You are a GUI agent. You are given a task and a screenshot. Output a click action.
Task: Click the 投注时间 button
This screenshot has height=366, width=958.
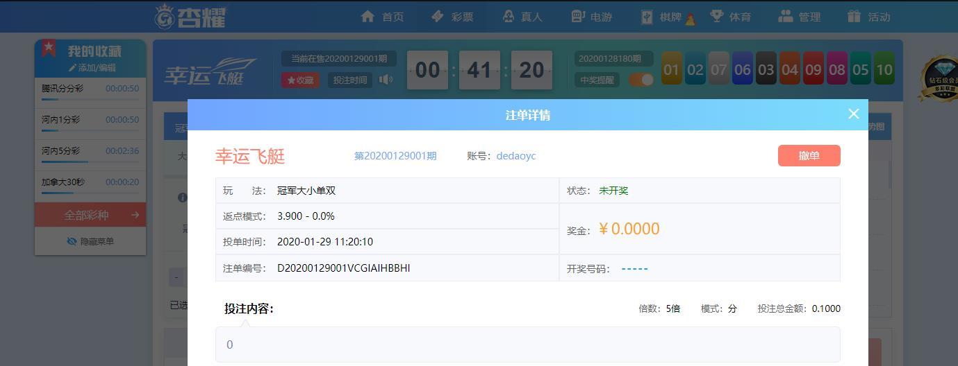(349, 80)
